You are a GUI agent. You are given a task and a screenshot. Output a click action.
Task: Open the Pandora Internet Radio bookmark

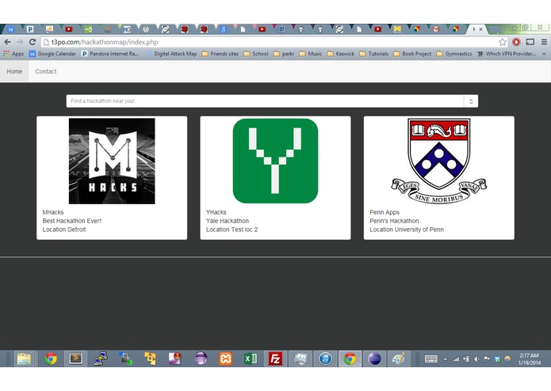pos(110,54)
